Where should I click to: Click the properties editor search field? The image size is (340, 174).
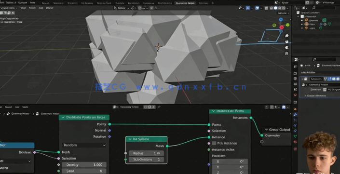click(x=324, y=59)
